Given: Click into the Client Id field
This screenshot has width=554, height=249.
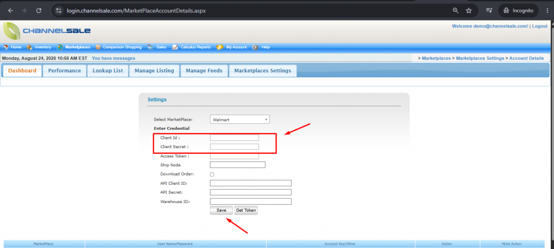Looking at the screenshot, I should click(234, 138).
